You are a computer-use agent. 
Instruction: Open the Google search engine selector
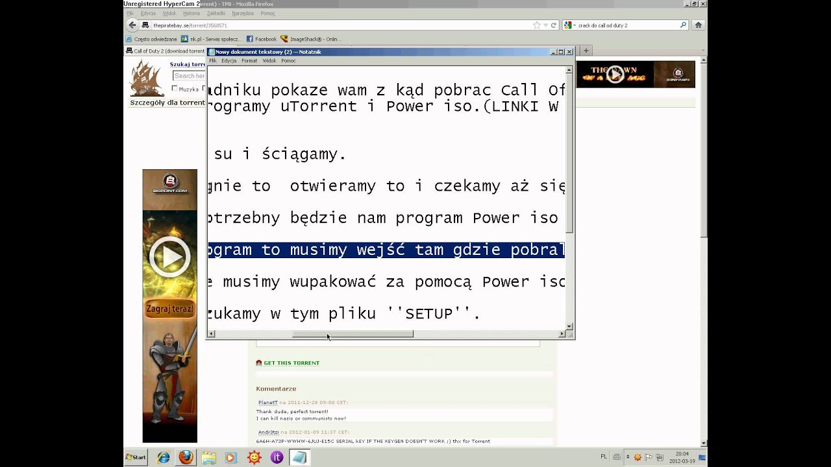pos(569,25)
